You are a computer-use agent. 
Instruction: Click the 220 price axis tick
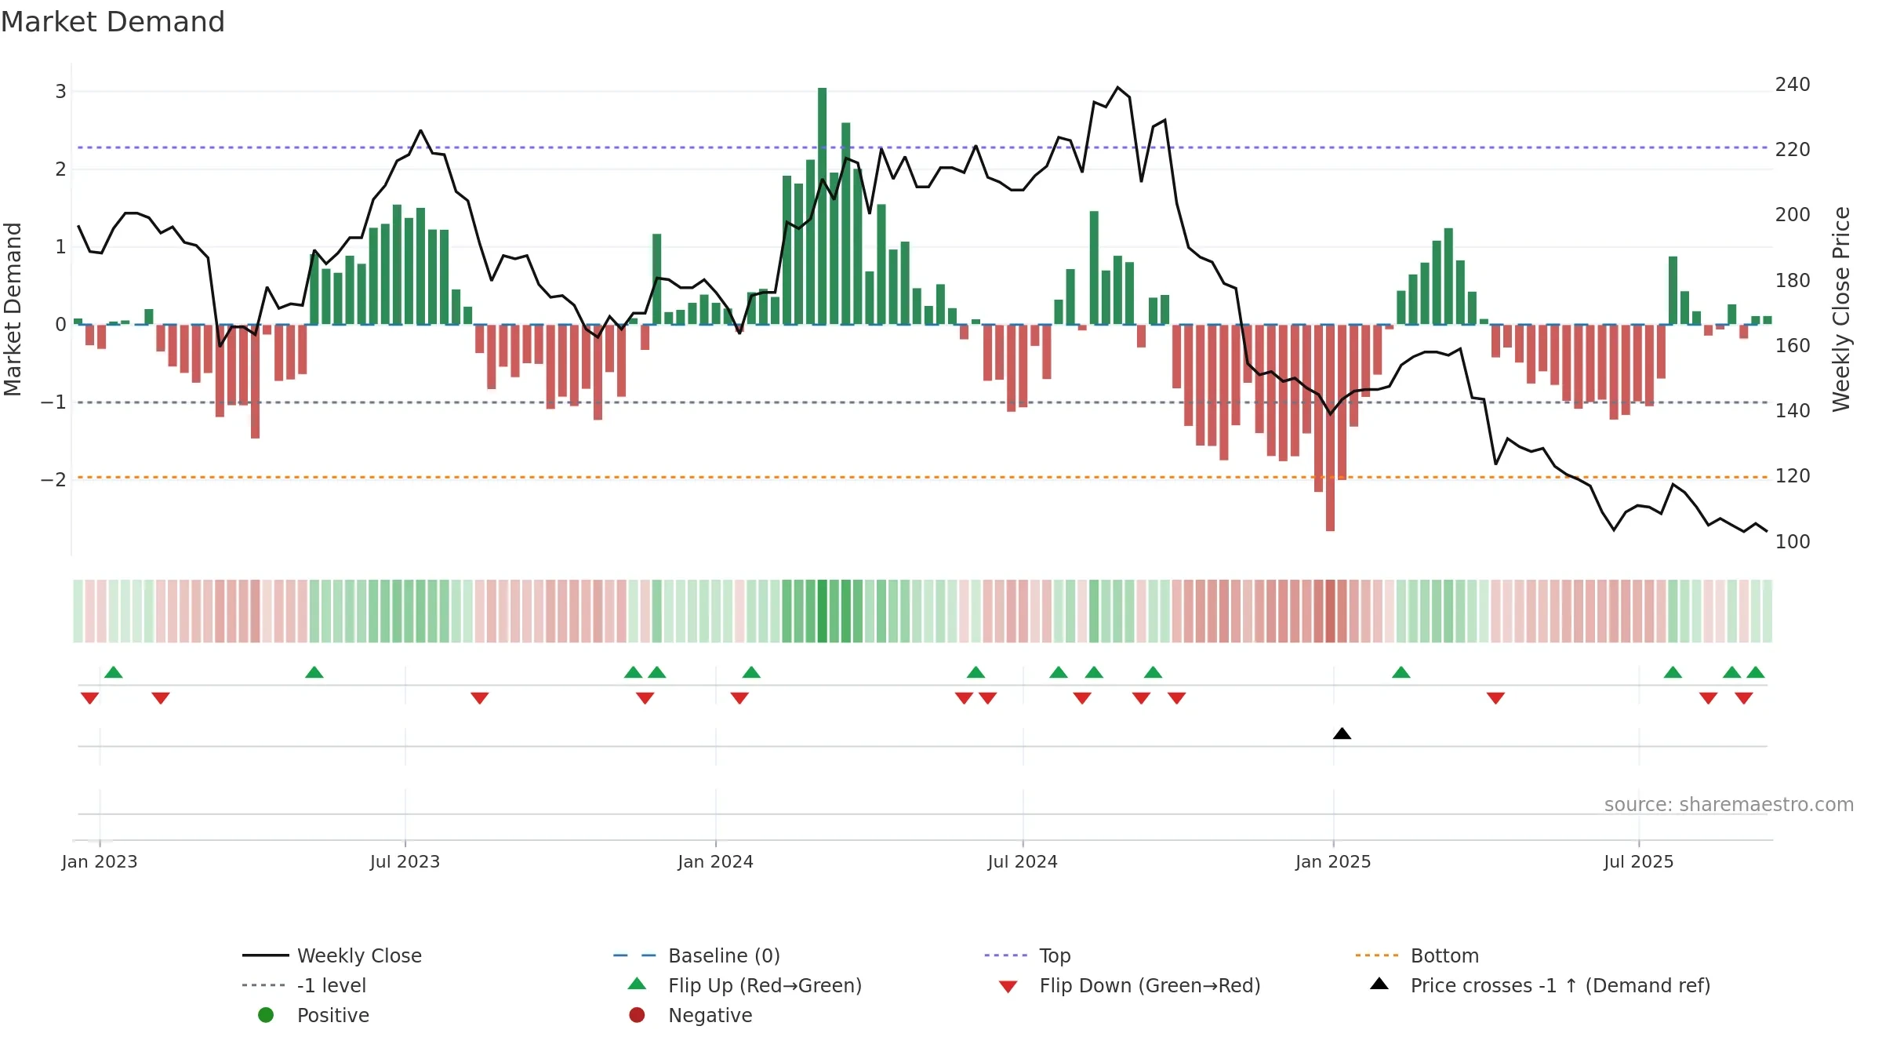(x=1793, y=149)
